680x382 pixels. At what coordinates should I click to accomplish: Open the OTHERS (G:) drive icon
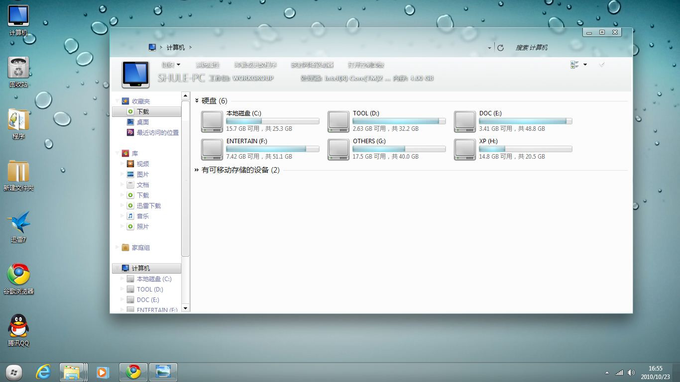339,149
